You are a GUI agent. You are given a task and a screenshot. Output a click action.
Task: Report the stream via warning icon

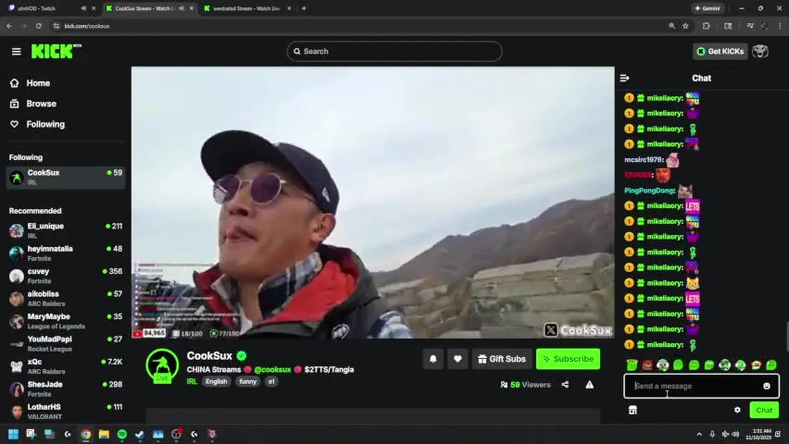590,385
